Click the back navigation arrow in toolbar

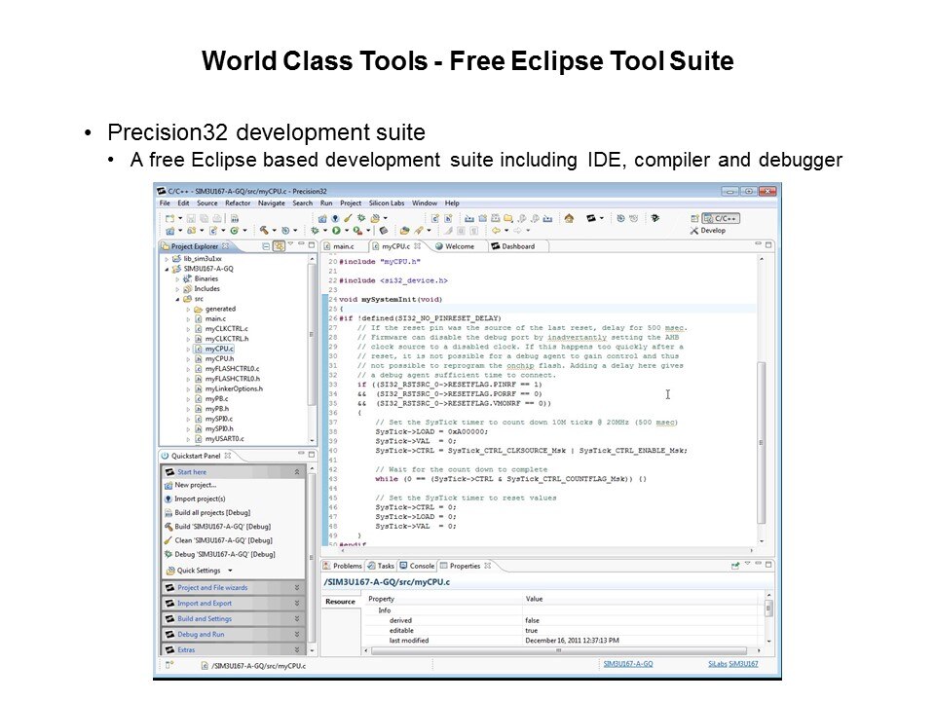click(x=495, y=231)
